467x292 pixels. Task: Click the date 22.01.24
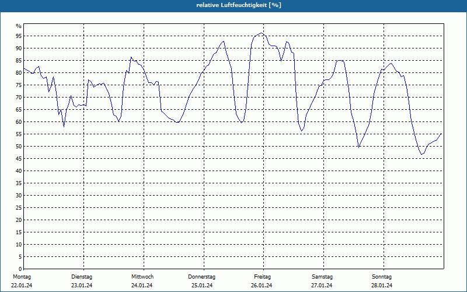tap(22, 286)
